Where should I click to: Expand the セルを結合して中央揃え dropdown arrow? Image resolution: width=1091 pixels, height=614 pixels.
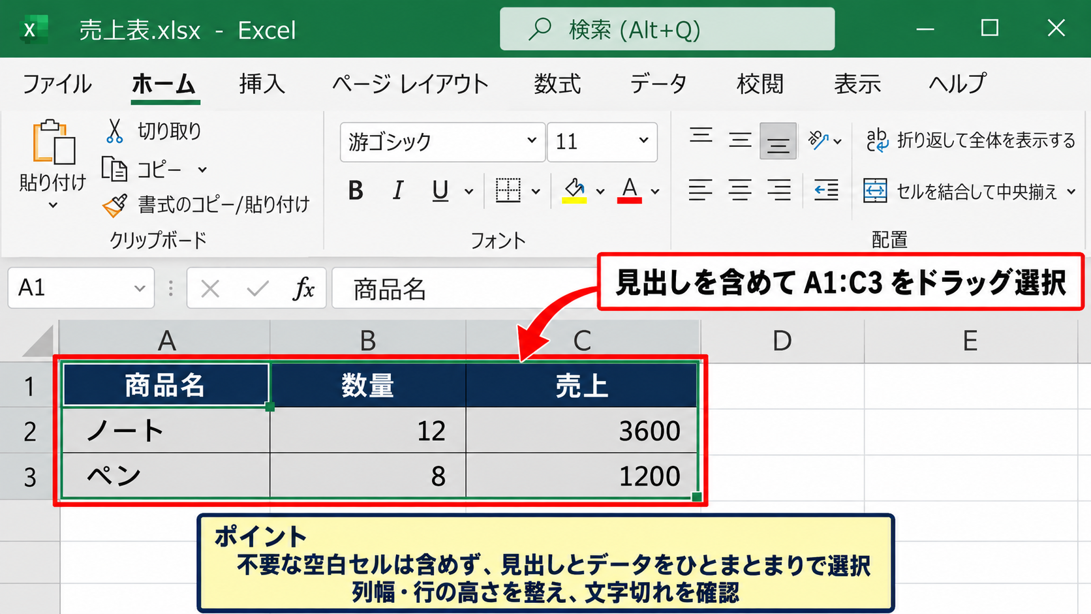[x=1071, y=192]
